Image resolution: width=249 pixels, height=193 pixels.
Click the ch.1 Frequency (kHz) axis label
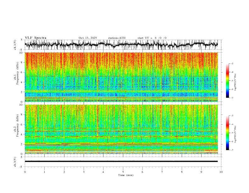click(16, 73)
